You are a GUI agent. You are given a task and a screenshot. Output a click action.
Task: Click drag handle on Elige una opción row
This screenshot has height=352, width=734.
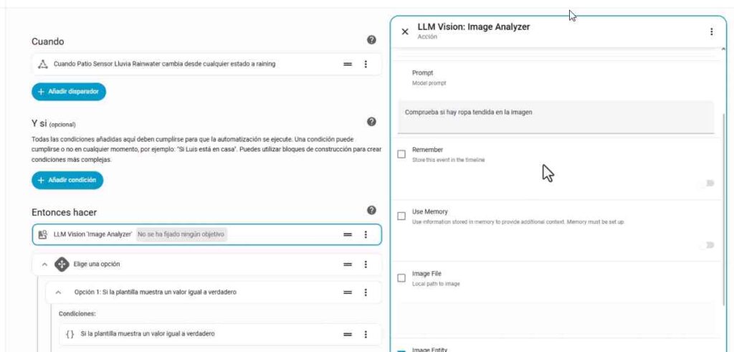point(348,264)
